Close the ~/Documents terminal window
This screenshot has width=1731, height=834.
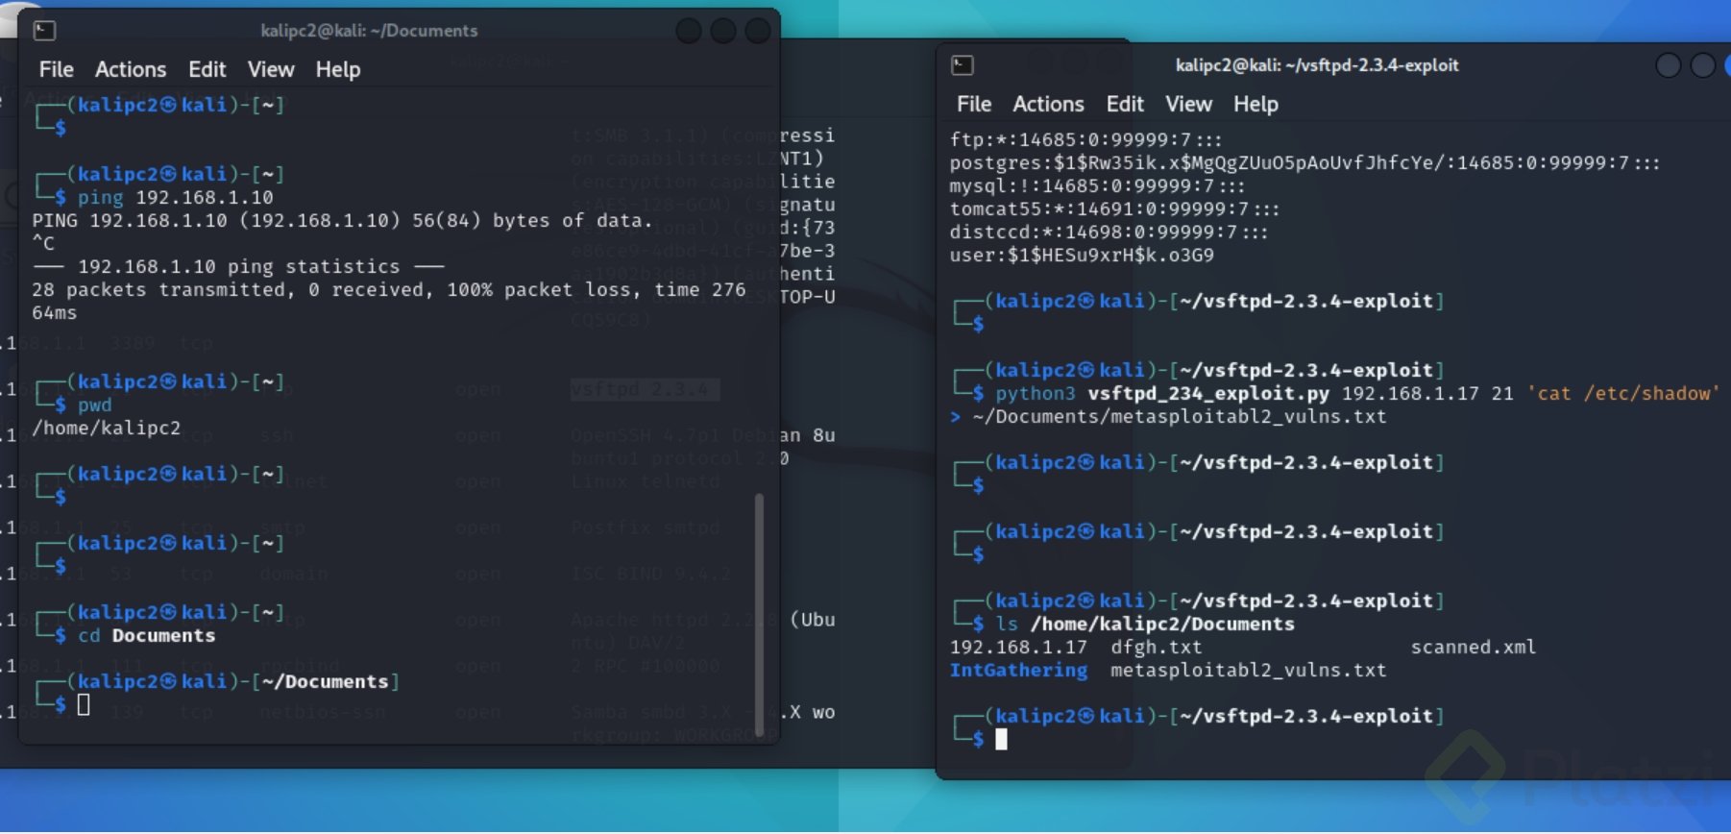coord(758,32)
